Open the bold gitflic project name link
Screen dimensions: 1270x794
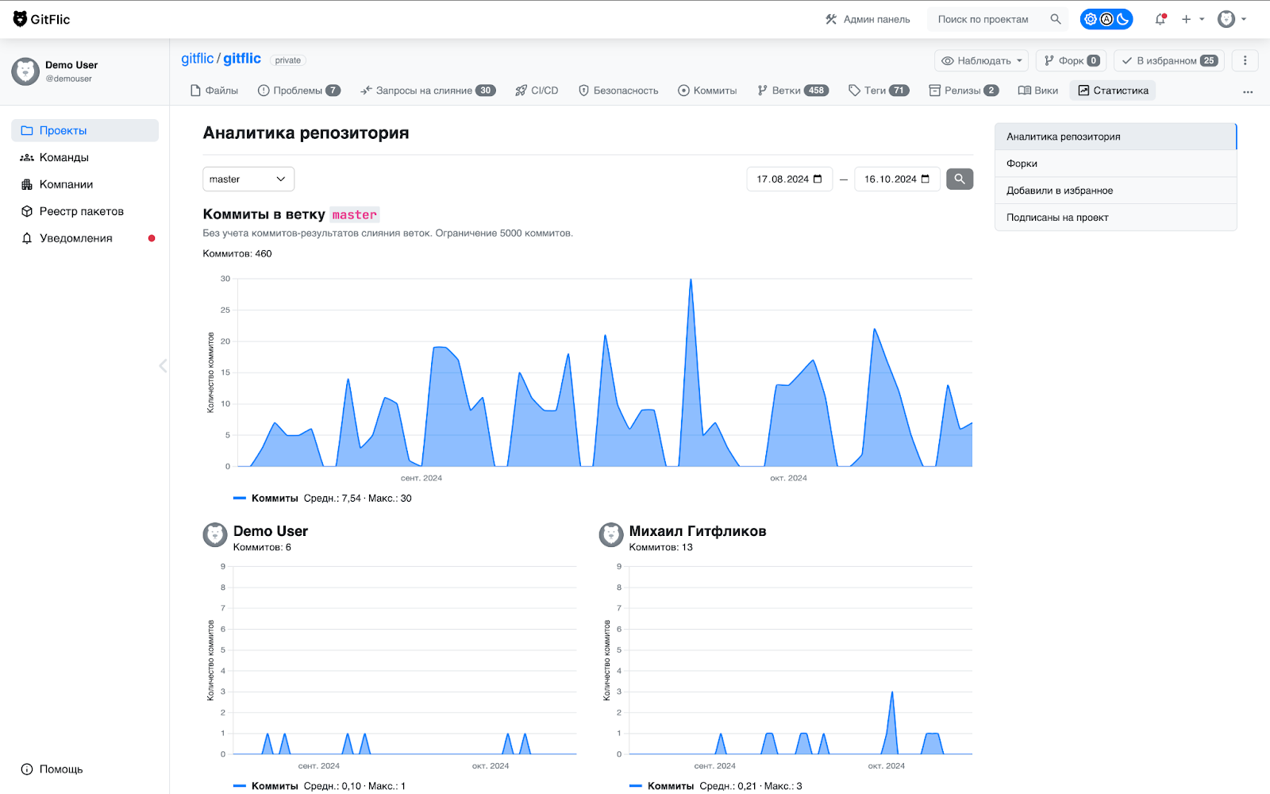(x=242, y=59)
